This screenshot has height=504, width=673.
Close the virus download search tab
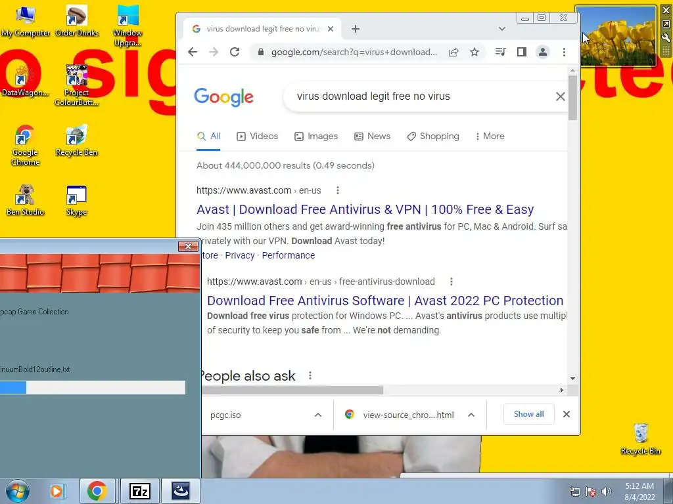click(x=331, y=29)
